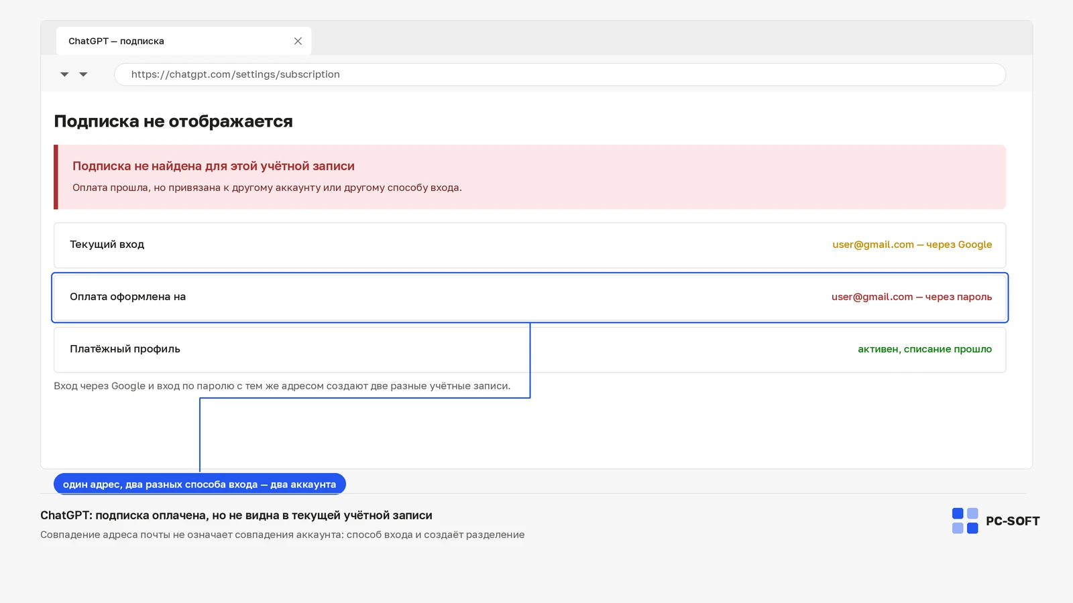The height and width of the screenshot is (603, 1073).
Task: Open the right dropdown arrow beside the address bar
Action: coord(83,74)
